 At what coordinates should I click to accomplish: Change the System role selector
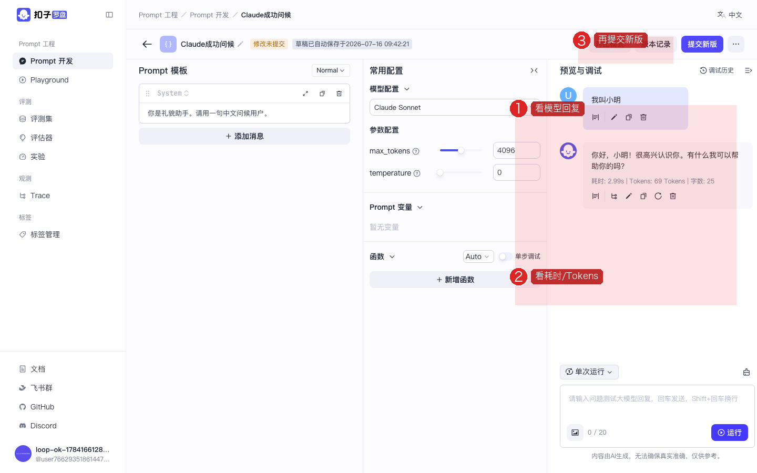point(173,94)
